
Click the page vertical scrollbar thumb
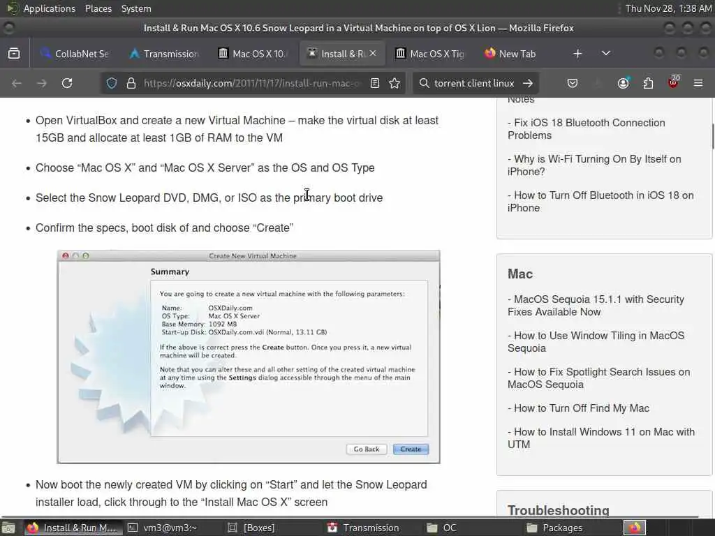(x=713, y=136)
